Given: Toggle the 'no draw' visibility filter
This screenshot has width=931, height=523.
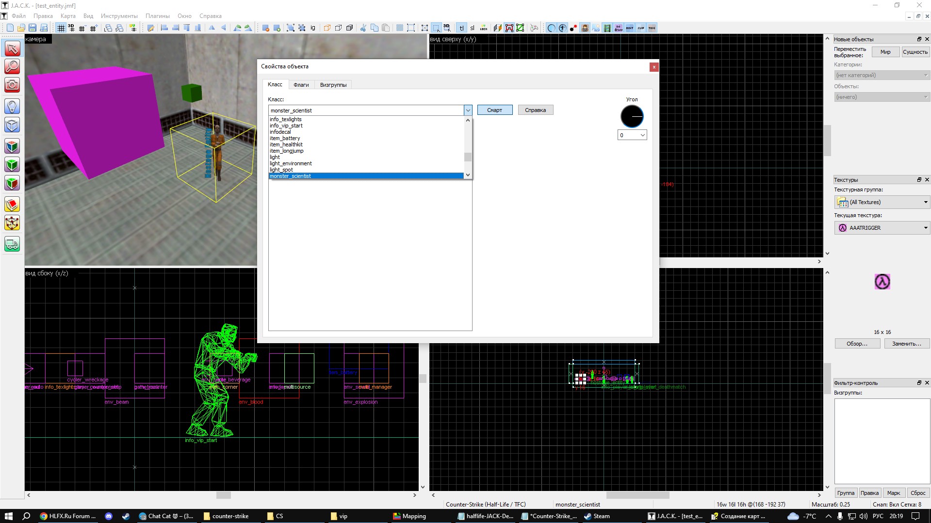Looking at the screenshot, I should point(619,28).
